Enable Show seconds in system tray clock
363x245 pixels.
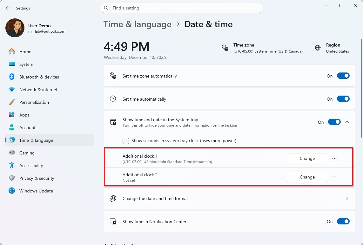pyautogui.click(x=126, y=140)
